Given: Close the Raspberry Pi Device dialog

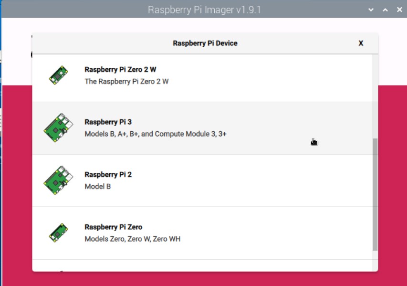Looking at the screenshot, I should (361, 43).
